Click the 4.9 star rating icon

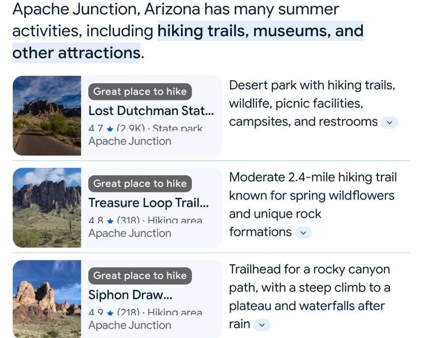(110, 313)
